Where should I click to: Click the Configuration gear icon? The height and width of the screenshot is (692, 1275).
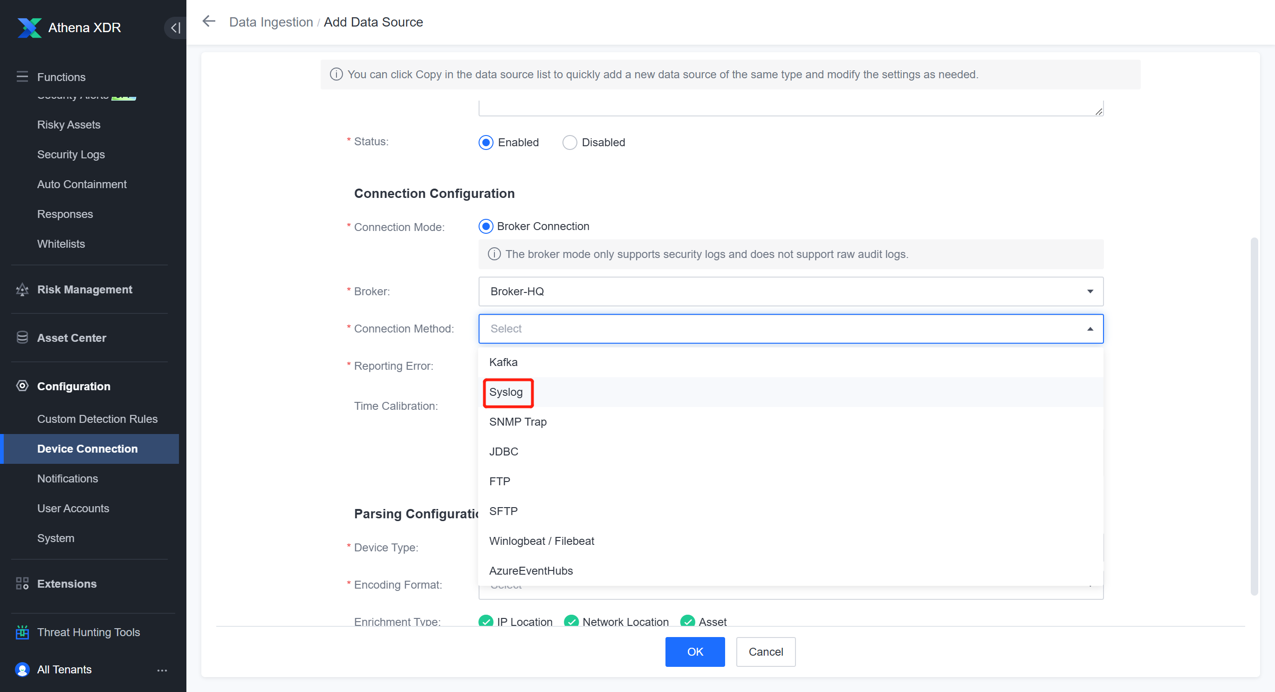pyautogui.click(x=22, y=386)
